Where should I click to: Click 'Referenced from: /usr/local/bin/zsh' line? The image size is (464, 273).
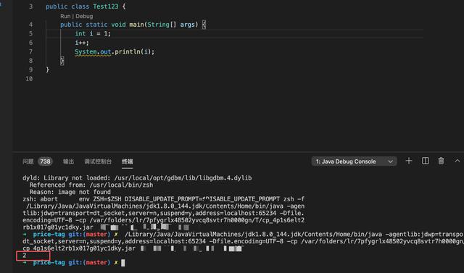click(91, 185)
